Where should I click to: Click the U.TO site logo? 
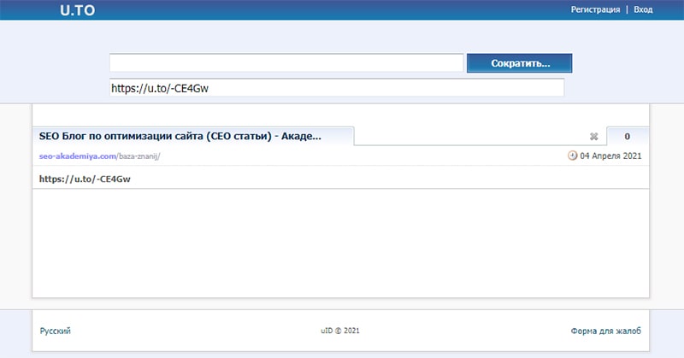coord(77,10)
